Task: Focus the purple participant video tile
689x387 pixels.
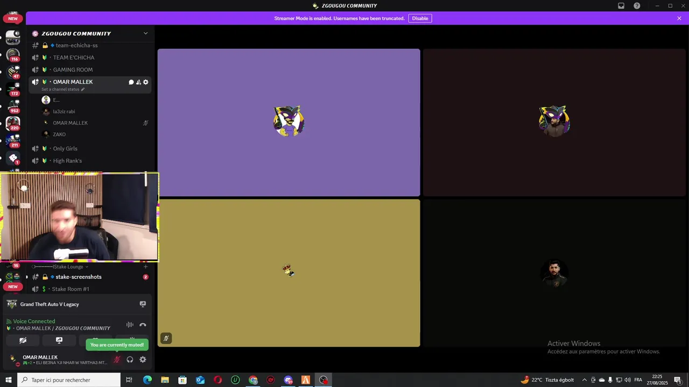Action: pos(289,123)
